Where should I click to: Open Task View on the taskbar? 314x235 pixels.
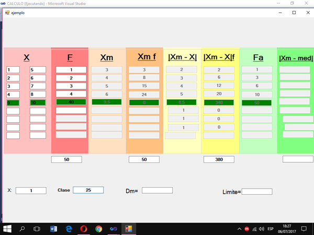37,229
